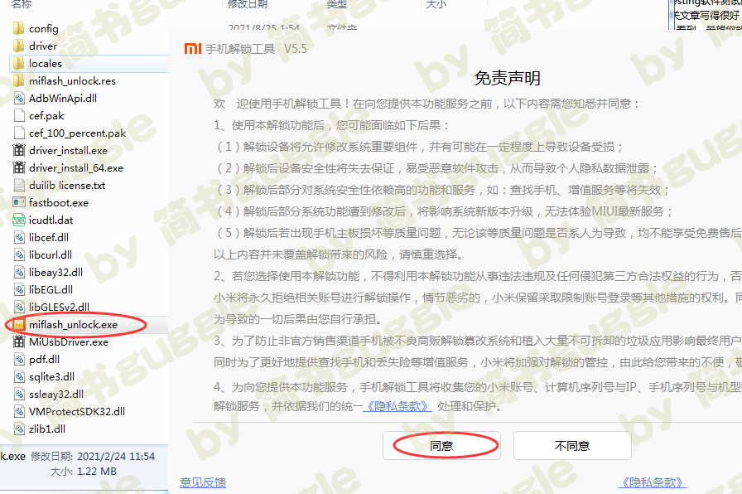The width and height of the screenshot is (742, 494).
Task: Click the 修改日期 2021/2/24 11:54 detail
Action: pos(93,456)
